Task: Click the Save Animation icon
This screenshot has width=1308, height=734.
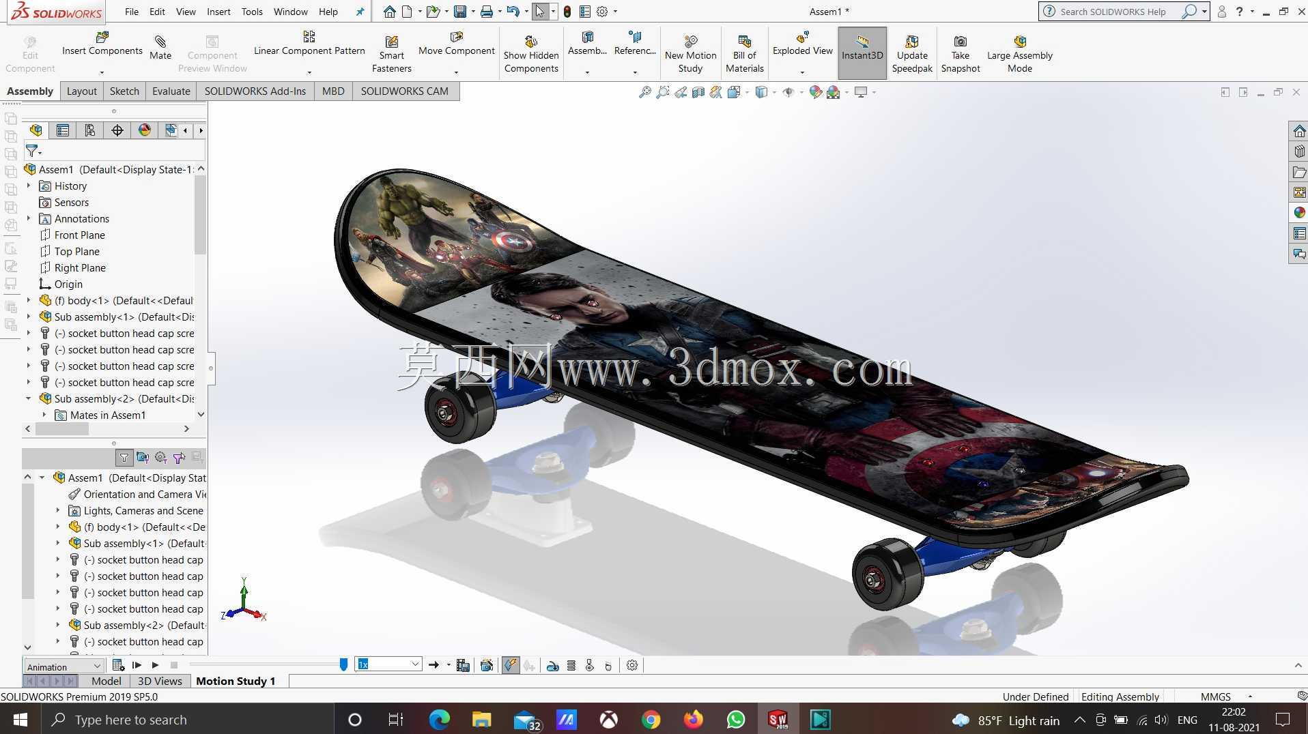Action: [x=463, y=665]
